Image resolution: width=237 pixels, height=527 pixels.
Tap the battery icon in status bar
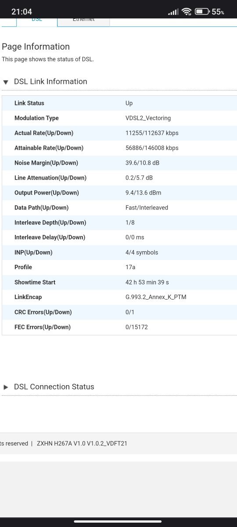pyautogui.click(x=202, y=12)
